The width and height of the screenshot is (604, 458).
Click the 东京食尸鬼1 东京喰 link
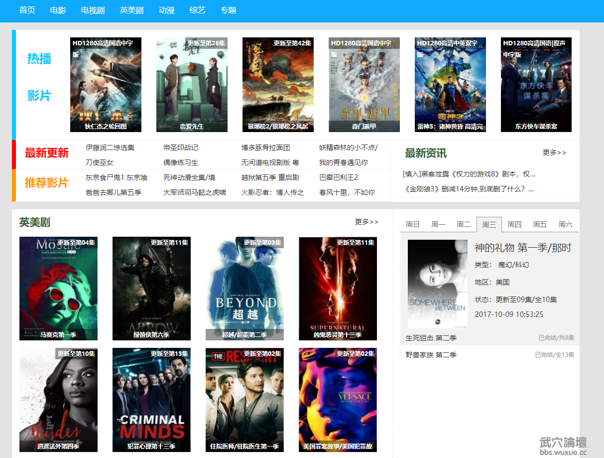[x=117, y=177]
